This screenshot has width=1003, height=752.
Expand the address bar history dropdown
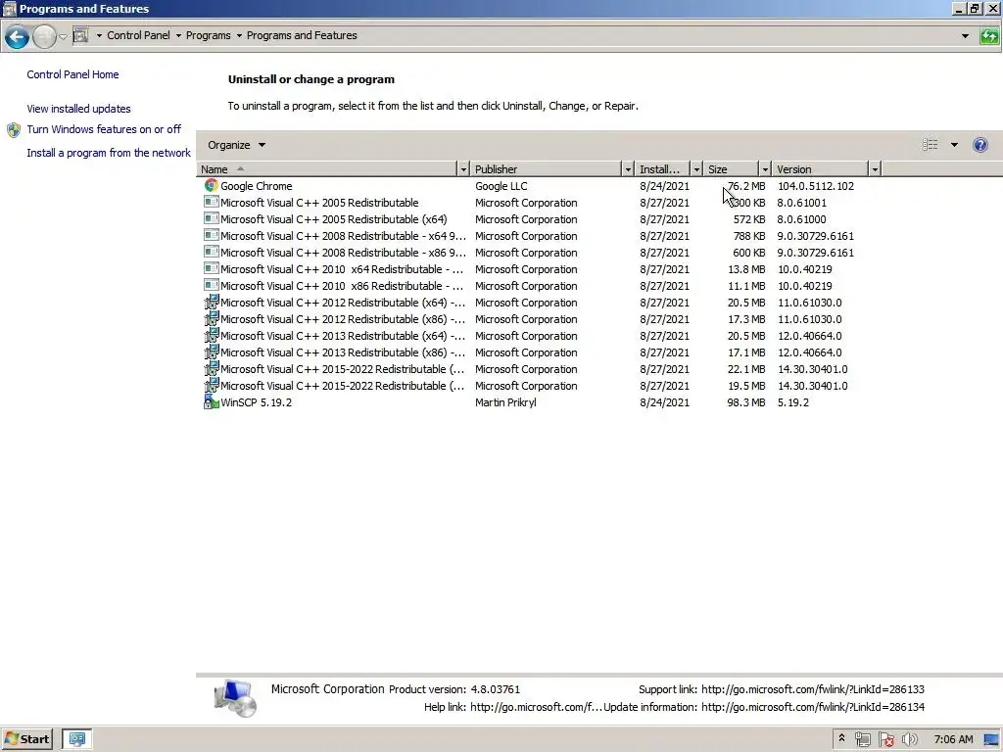[965, 36]
